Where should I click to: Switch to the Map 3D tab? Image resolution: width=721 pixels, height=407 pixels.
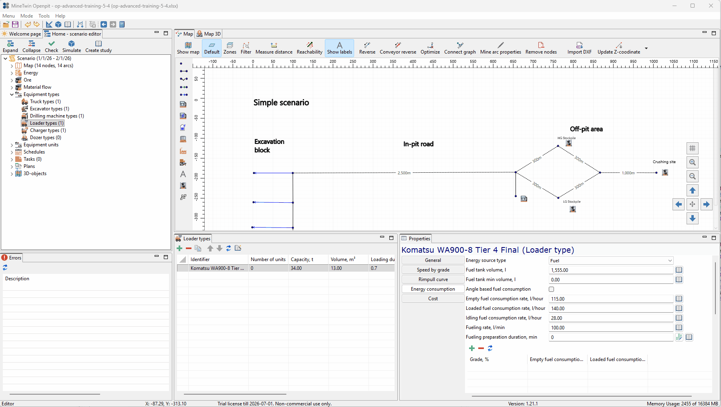click(x=208, y=34)
